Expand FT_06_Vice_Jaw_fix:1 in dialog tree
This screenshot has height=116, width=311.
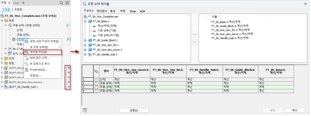[85, 45]
